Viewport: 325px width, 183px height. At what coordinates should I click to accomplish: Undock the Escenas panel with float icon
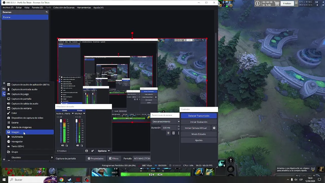pyautogui.click(x=46, y=12)
